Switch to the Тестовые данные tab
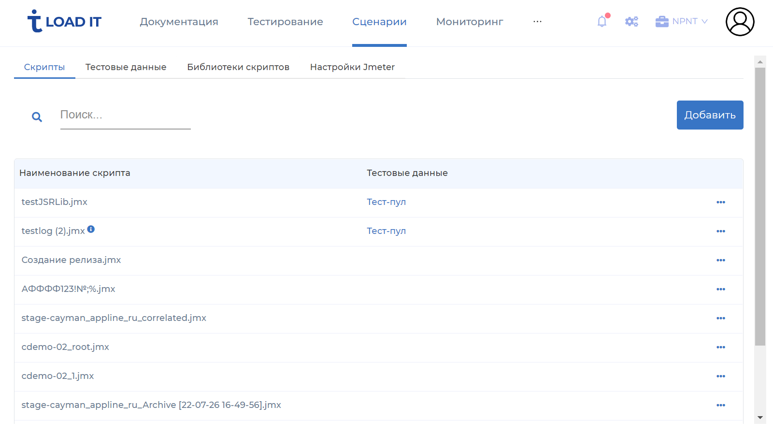Screen dimensions: 773x435 pos(126,67)
